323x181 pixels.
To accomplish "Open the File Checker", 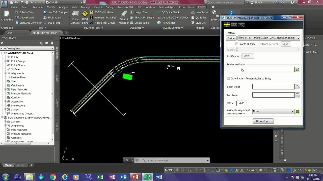I will click(166, 23).
